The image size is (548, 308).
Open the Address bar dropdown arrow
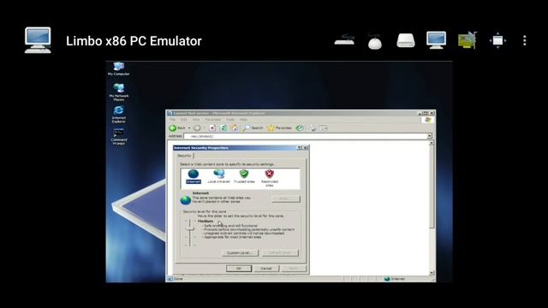coord(430,136)
